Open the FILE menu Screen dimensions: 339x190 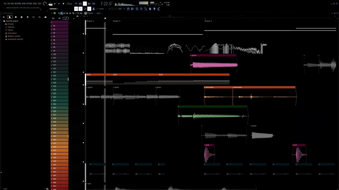5,4
